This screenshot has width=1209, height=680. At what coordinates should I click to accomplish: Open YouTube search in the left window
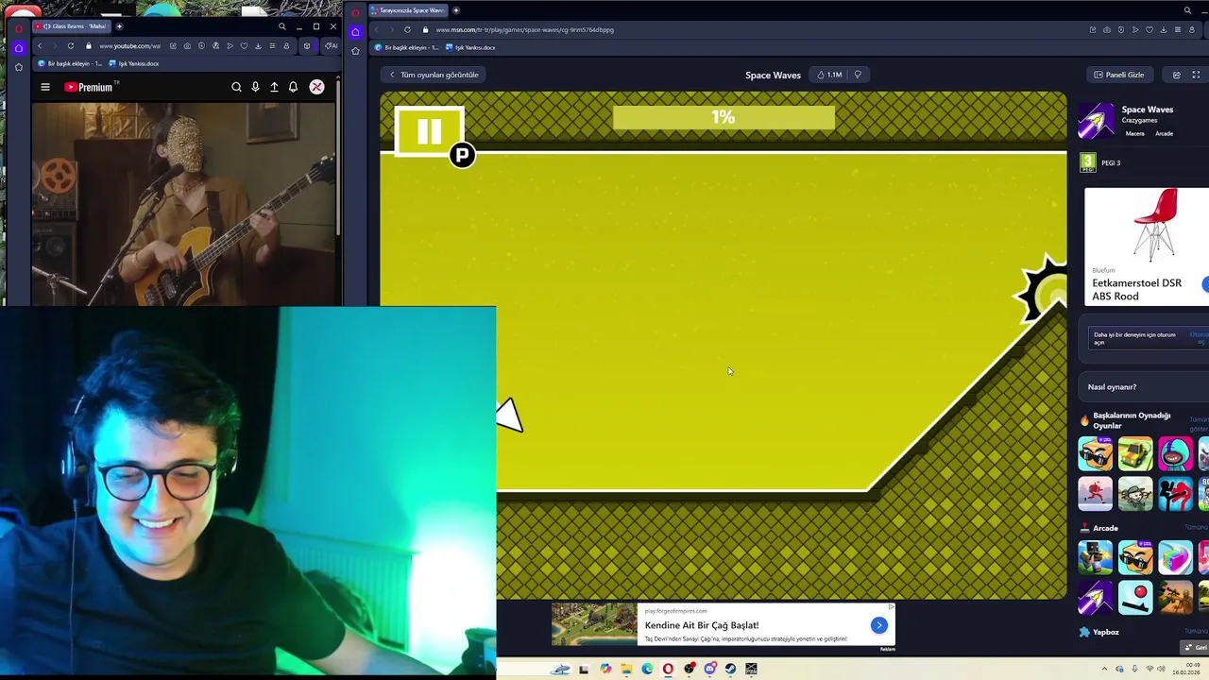pyautogui.click(x=236, y=87)
